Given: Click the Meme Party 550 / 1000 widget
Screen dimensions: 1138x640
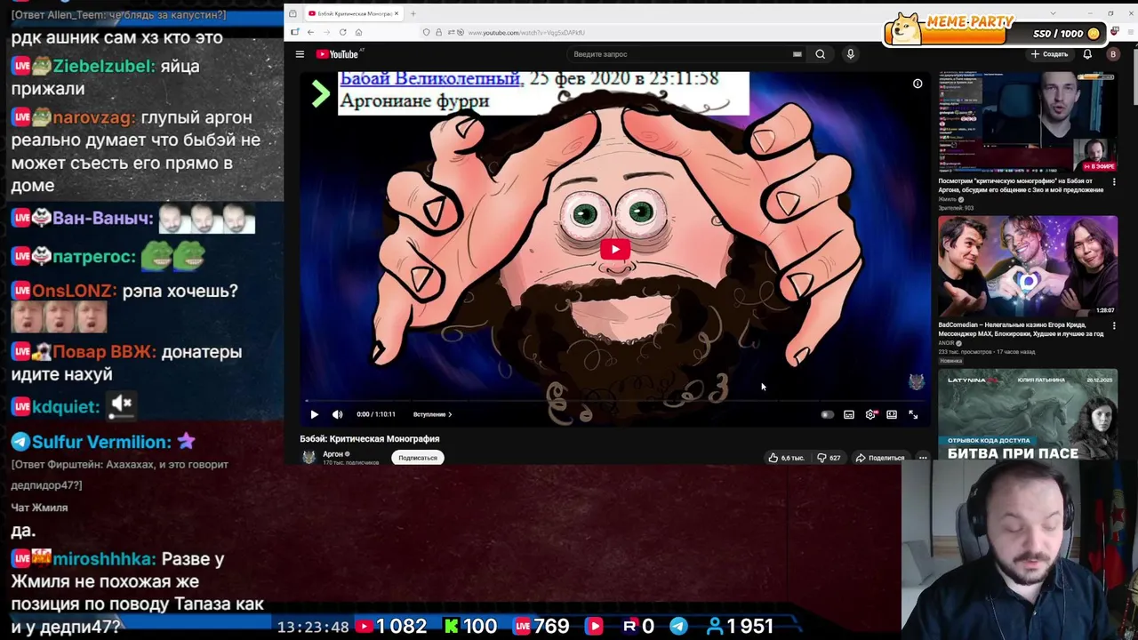Looking at the screenshot, I should point(996,28).
